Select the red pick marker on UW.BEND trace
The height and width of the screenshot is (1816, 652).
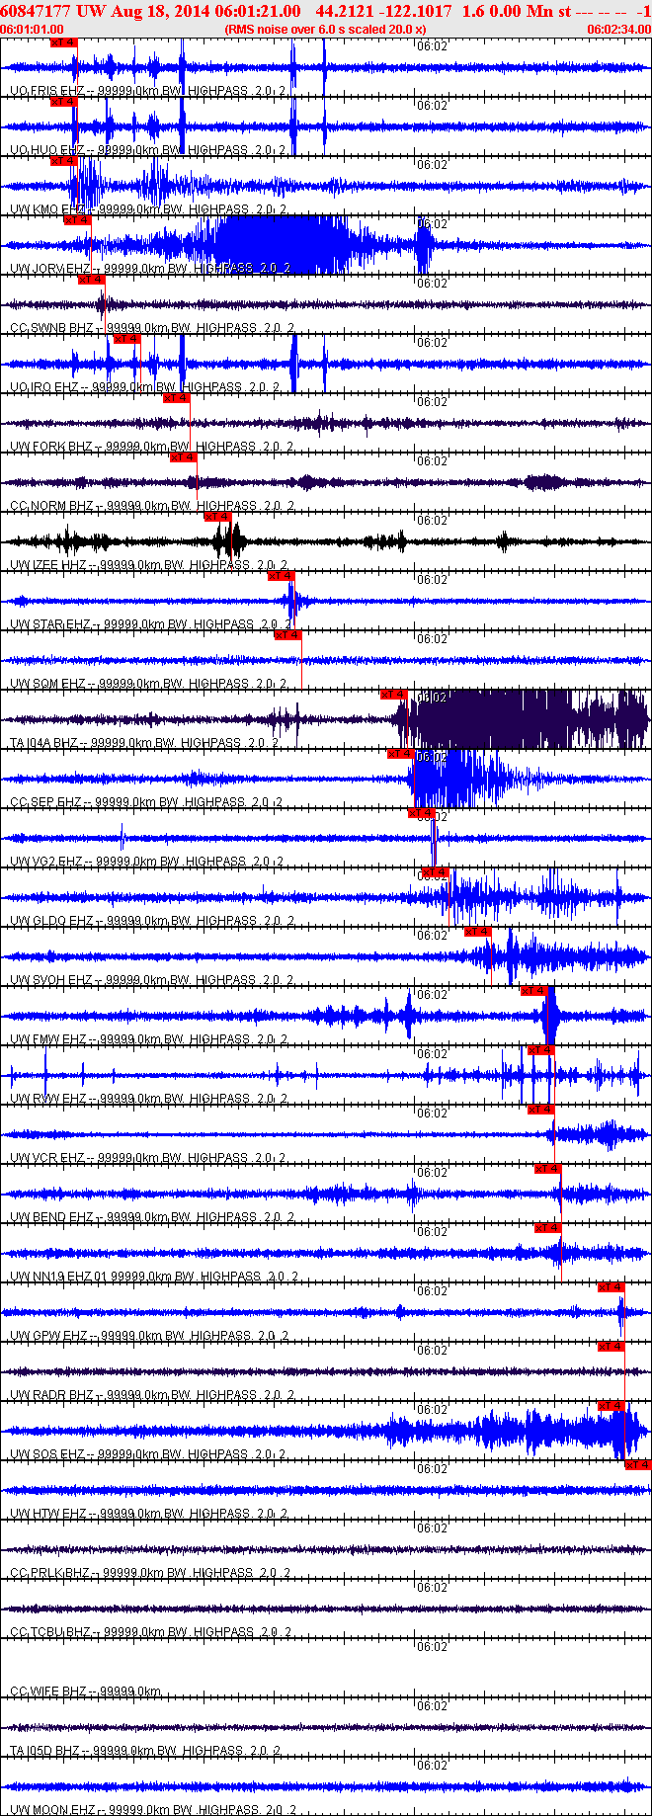point(548,1169)
